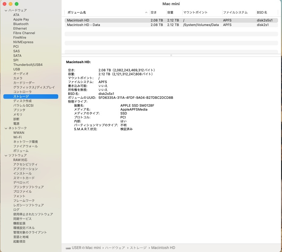282x252 pixels.
Task: Click the Mac mini icon in path bar
Action: (x=68, y=248)
